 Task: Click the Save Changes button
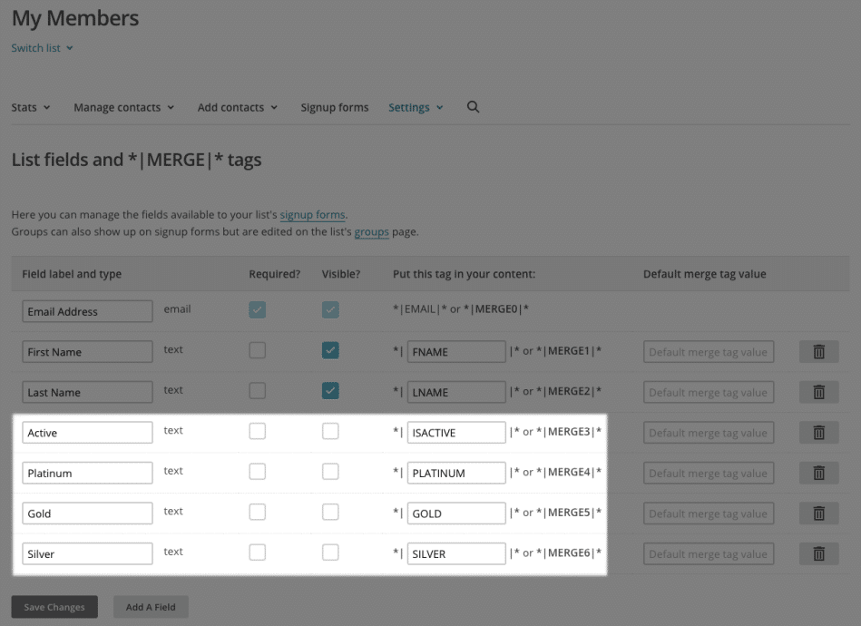tap(54, 606)
